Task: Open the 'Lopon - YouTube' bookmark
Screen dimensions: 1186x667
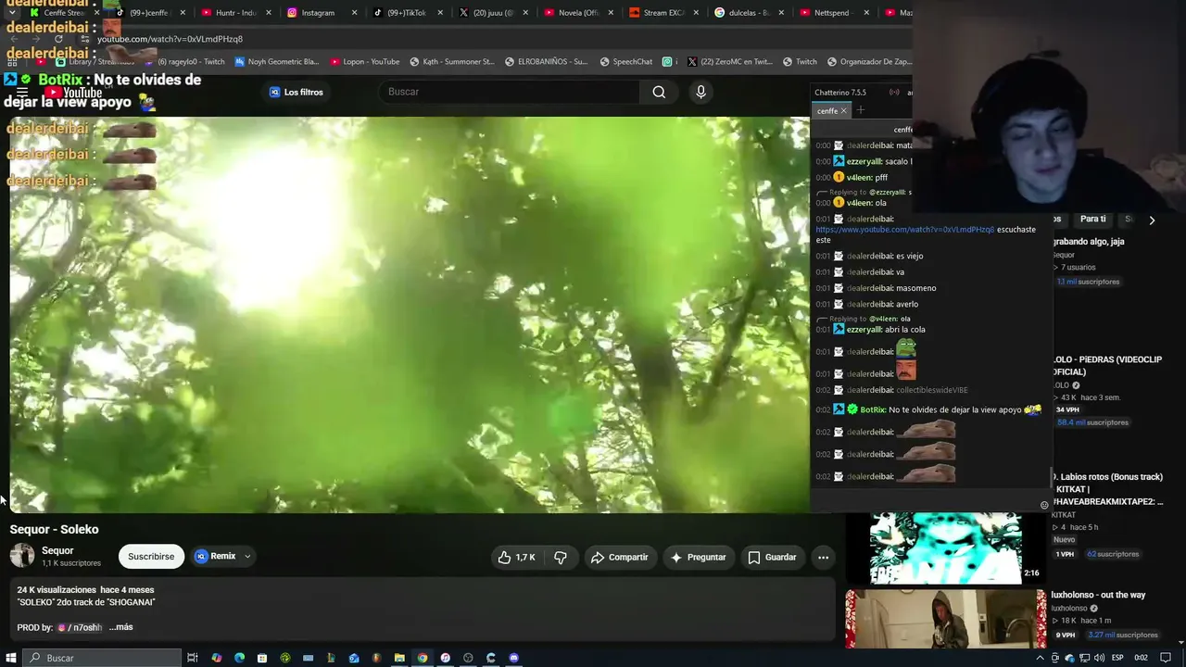Action: click(x=364, y=62)
